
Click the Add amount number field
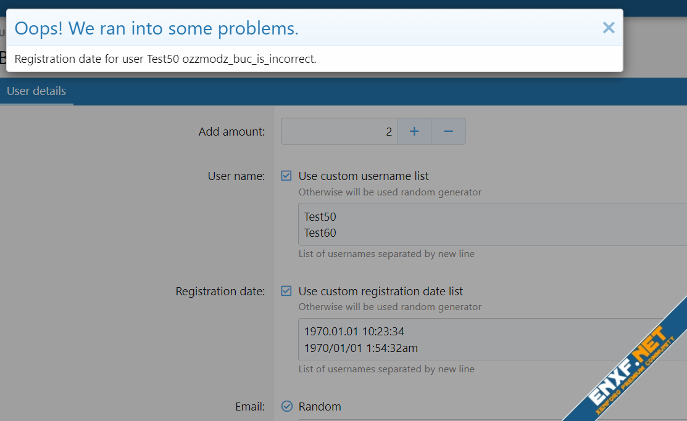click(339, 131)
